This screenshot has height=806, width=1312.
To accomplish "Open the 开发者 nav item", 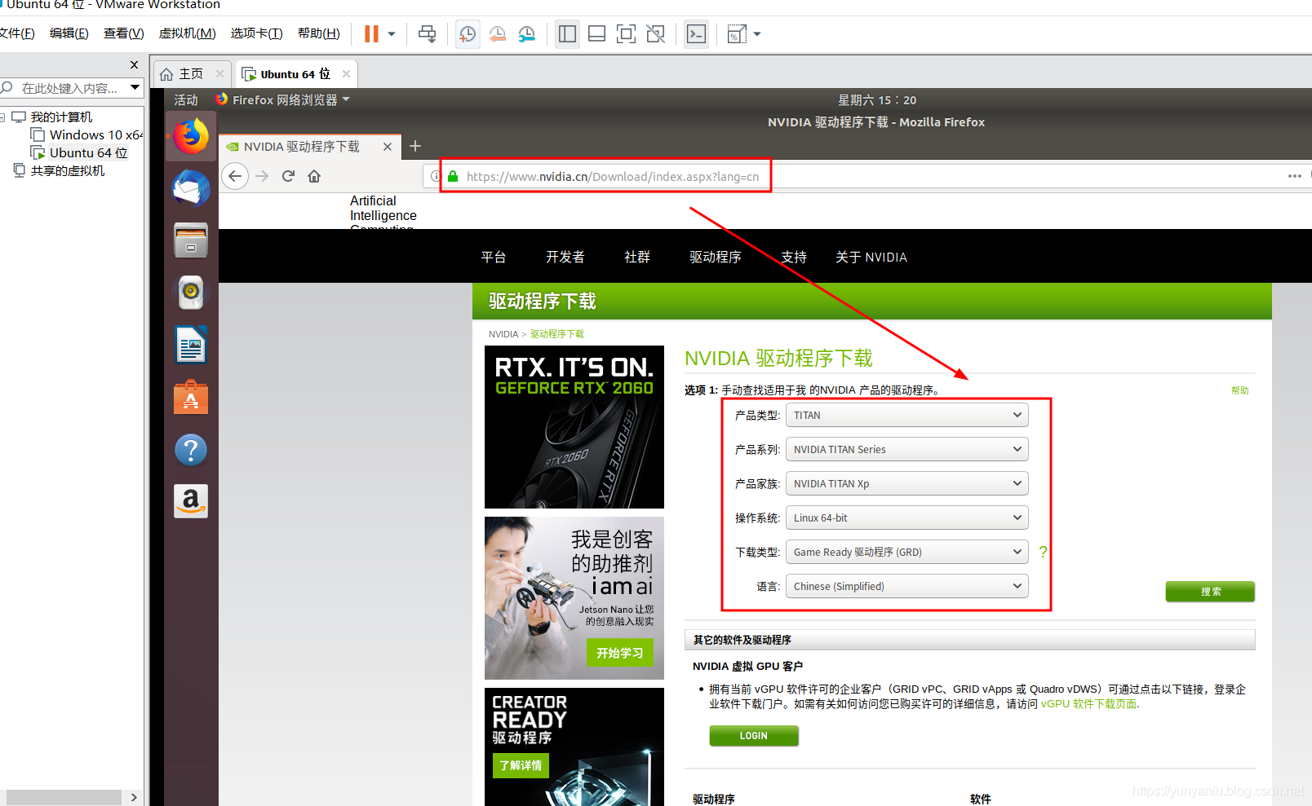I will point(565,258).
